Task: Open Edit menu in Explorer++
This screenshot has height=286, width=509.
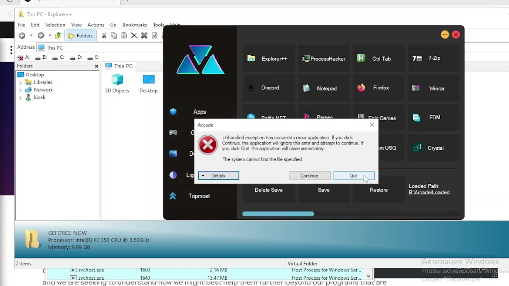Action: [x=35, y=25]
